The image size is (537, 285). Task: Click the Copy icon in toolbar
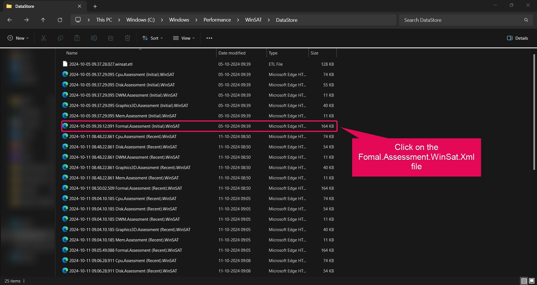click(60, 38)
